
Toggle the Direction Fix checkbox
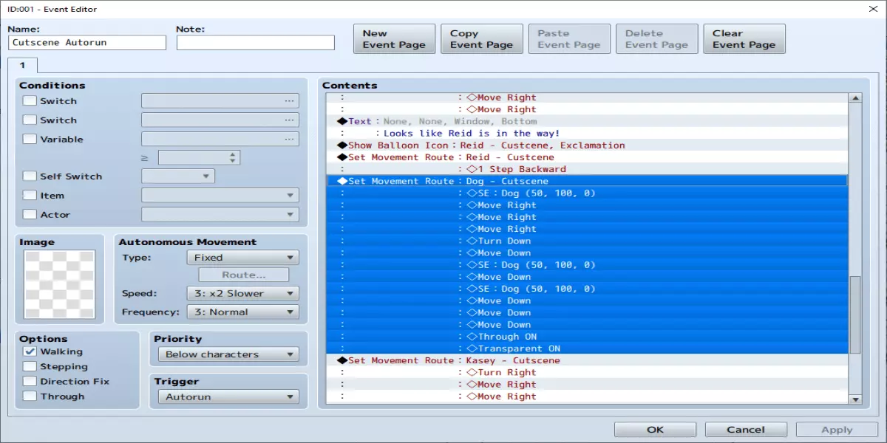click(x=30, y=382)
